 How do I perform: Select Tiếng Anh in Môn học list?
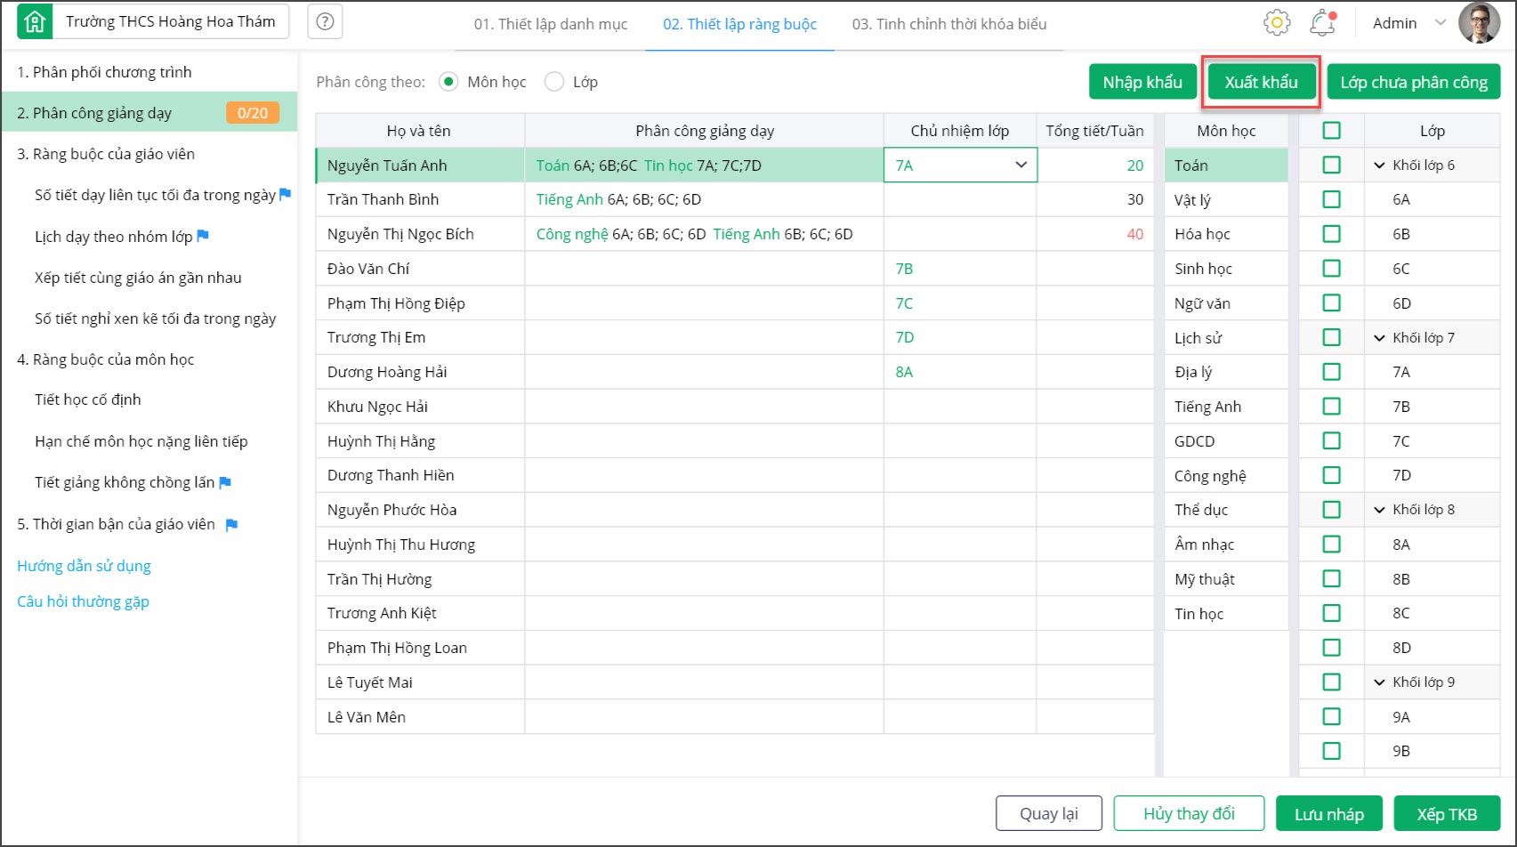[x=1207, y=407]
